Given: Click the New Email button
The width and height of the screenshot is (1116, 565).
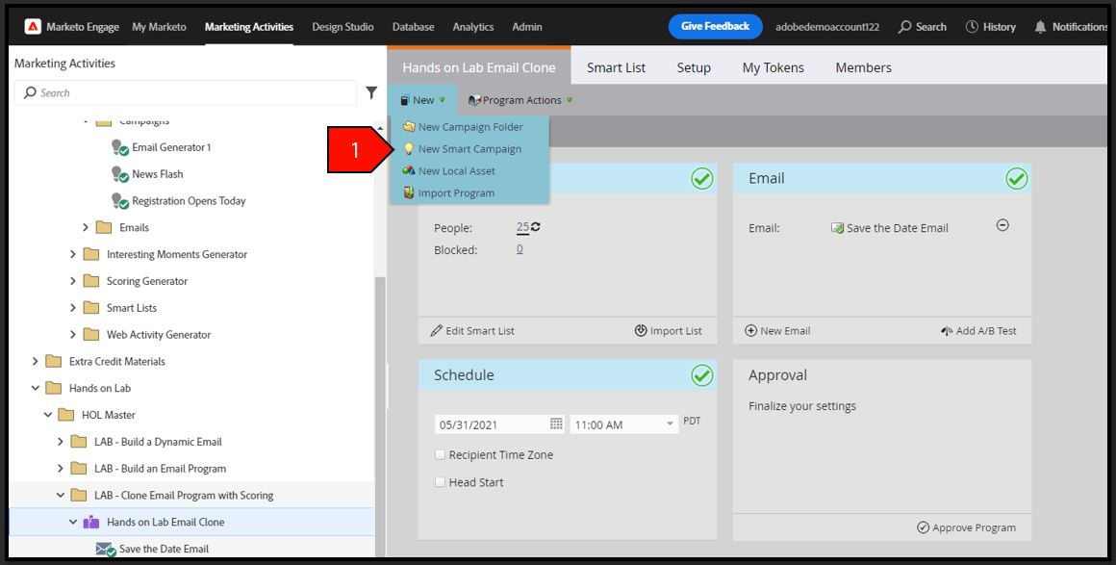Looking at the screenshot, I should pos(777,330).
